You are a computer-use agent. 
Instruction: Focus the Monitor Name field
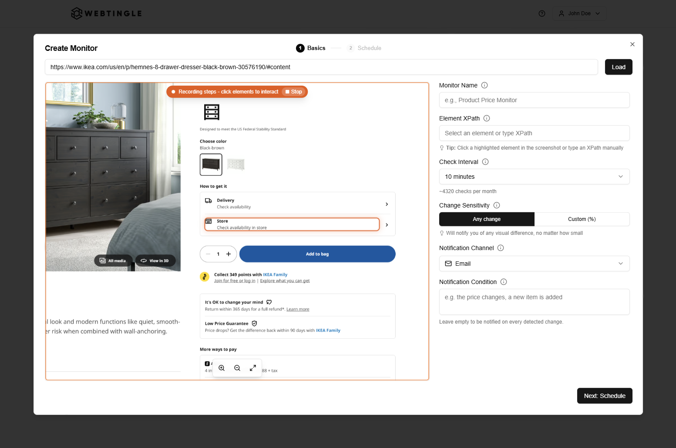(x=535, y=100)
